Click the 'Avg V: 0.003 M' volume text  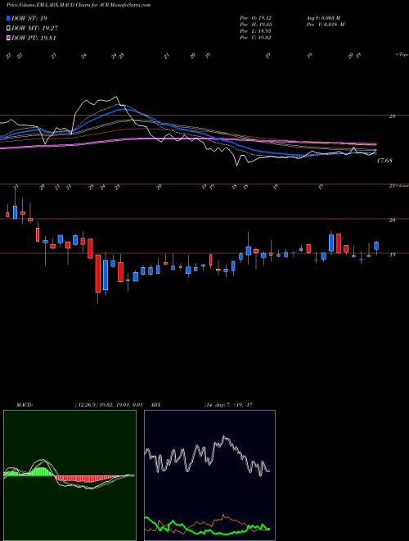(325, 18)
